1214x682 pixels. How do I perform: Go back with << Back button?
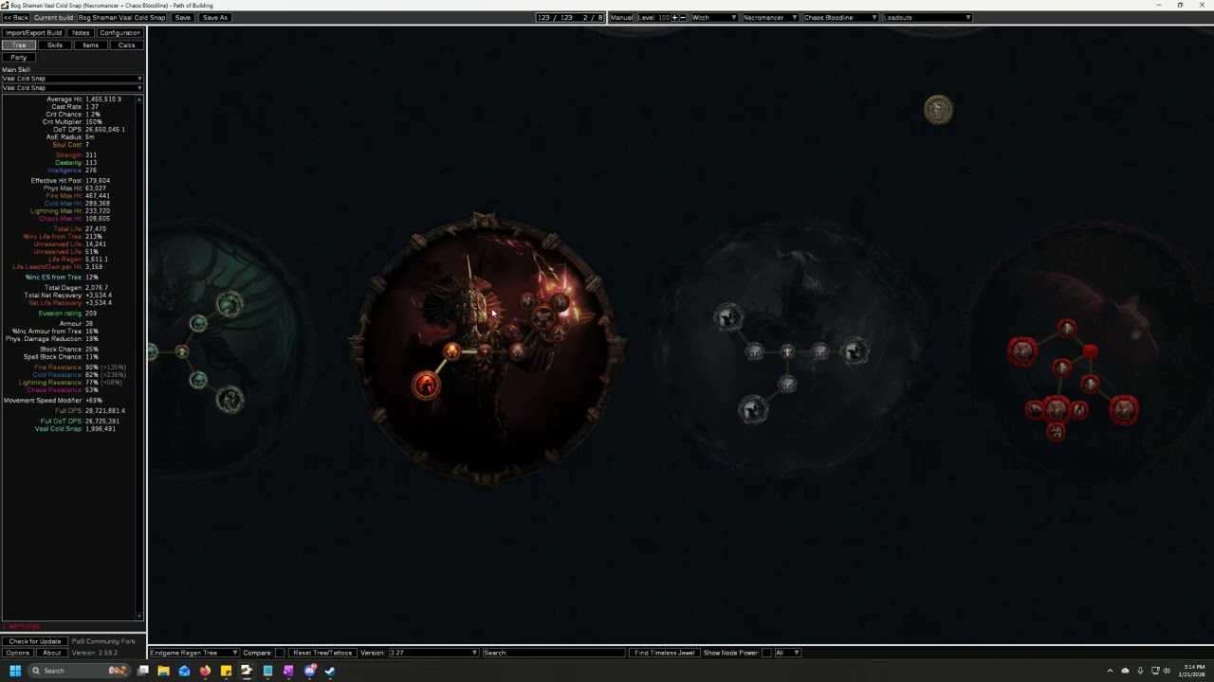point(15,17)
